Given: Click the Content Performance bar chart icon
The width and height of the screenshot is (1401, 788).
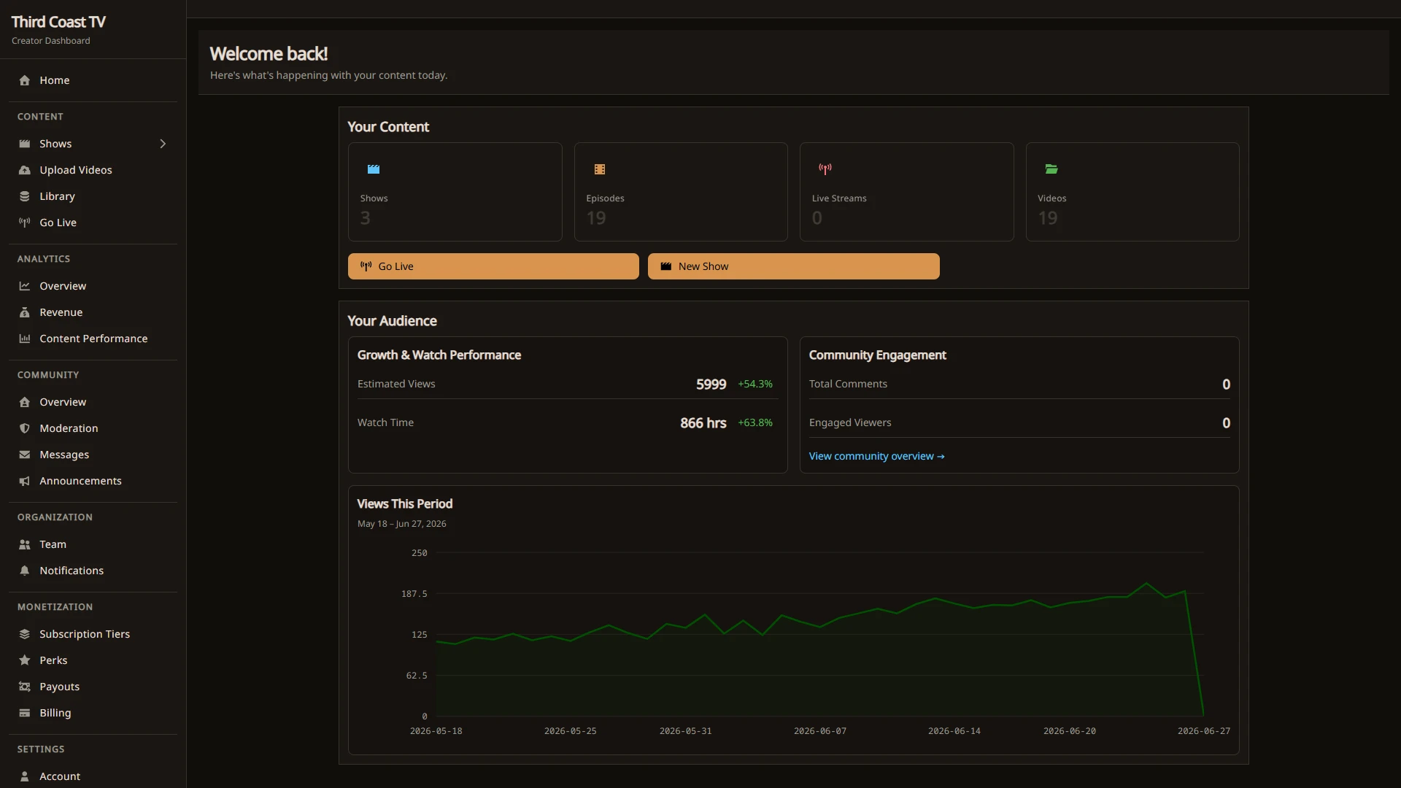Looking at the screenshot, I should pos(25,339).
